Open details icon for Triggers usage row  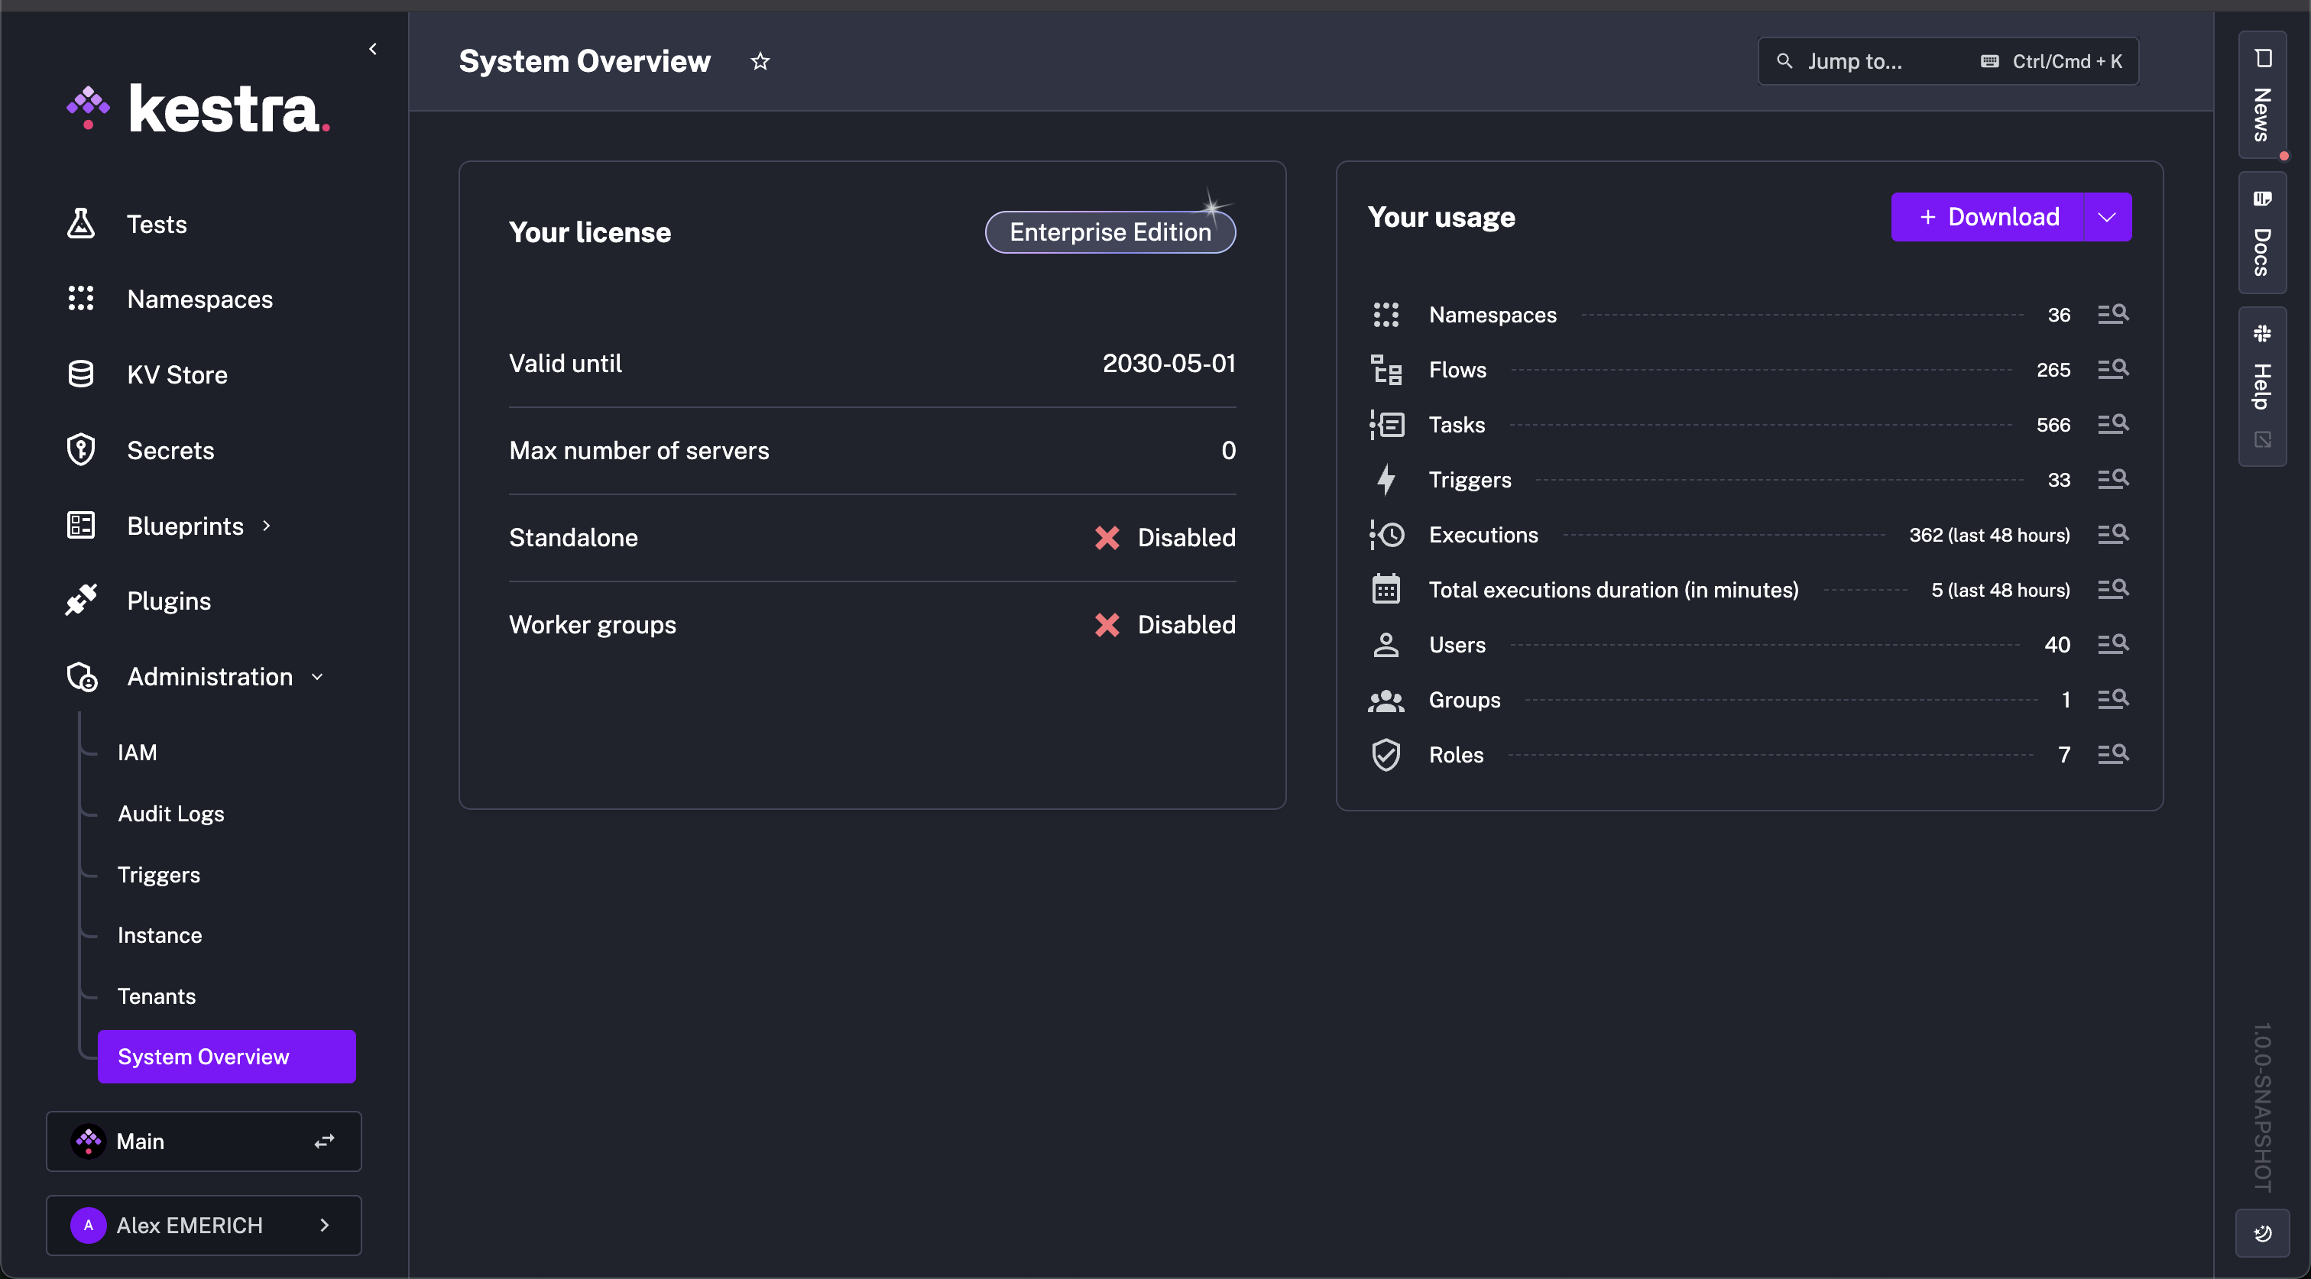(x=2113, y=479)
